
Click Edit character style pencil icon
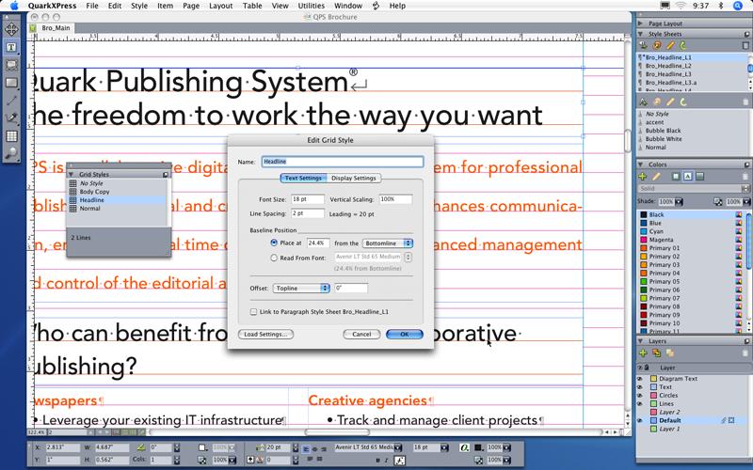pos(670,102)
